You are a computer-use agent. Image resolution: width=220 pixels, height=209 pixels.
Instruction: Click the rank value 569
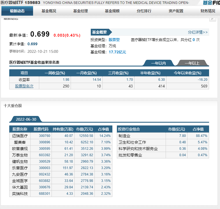204,86
